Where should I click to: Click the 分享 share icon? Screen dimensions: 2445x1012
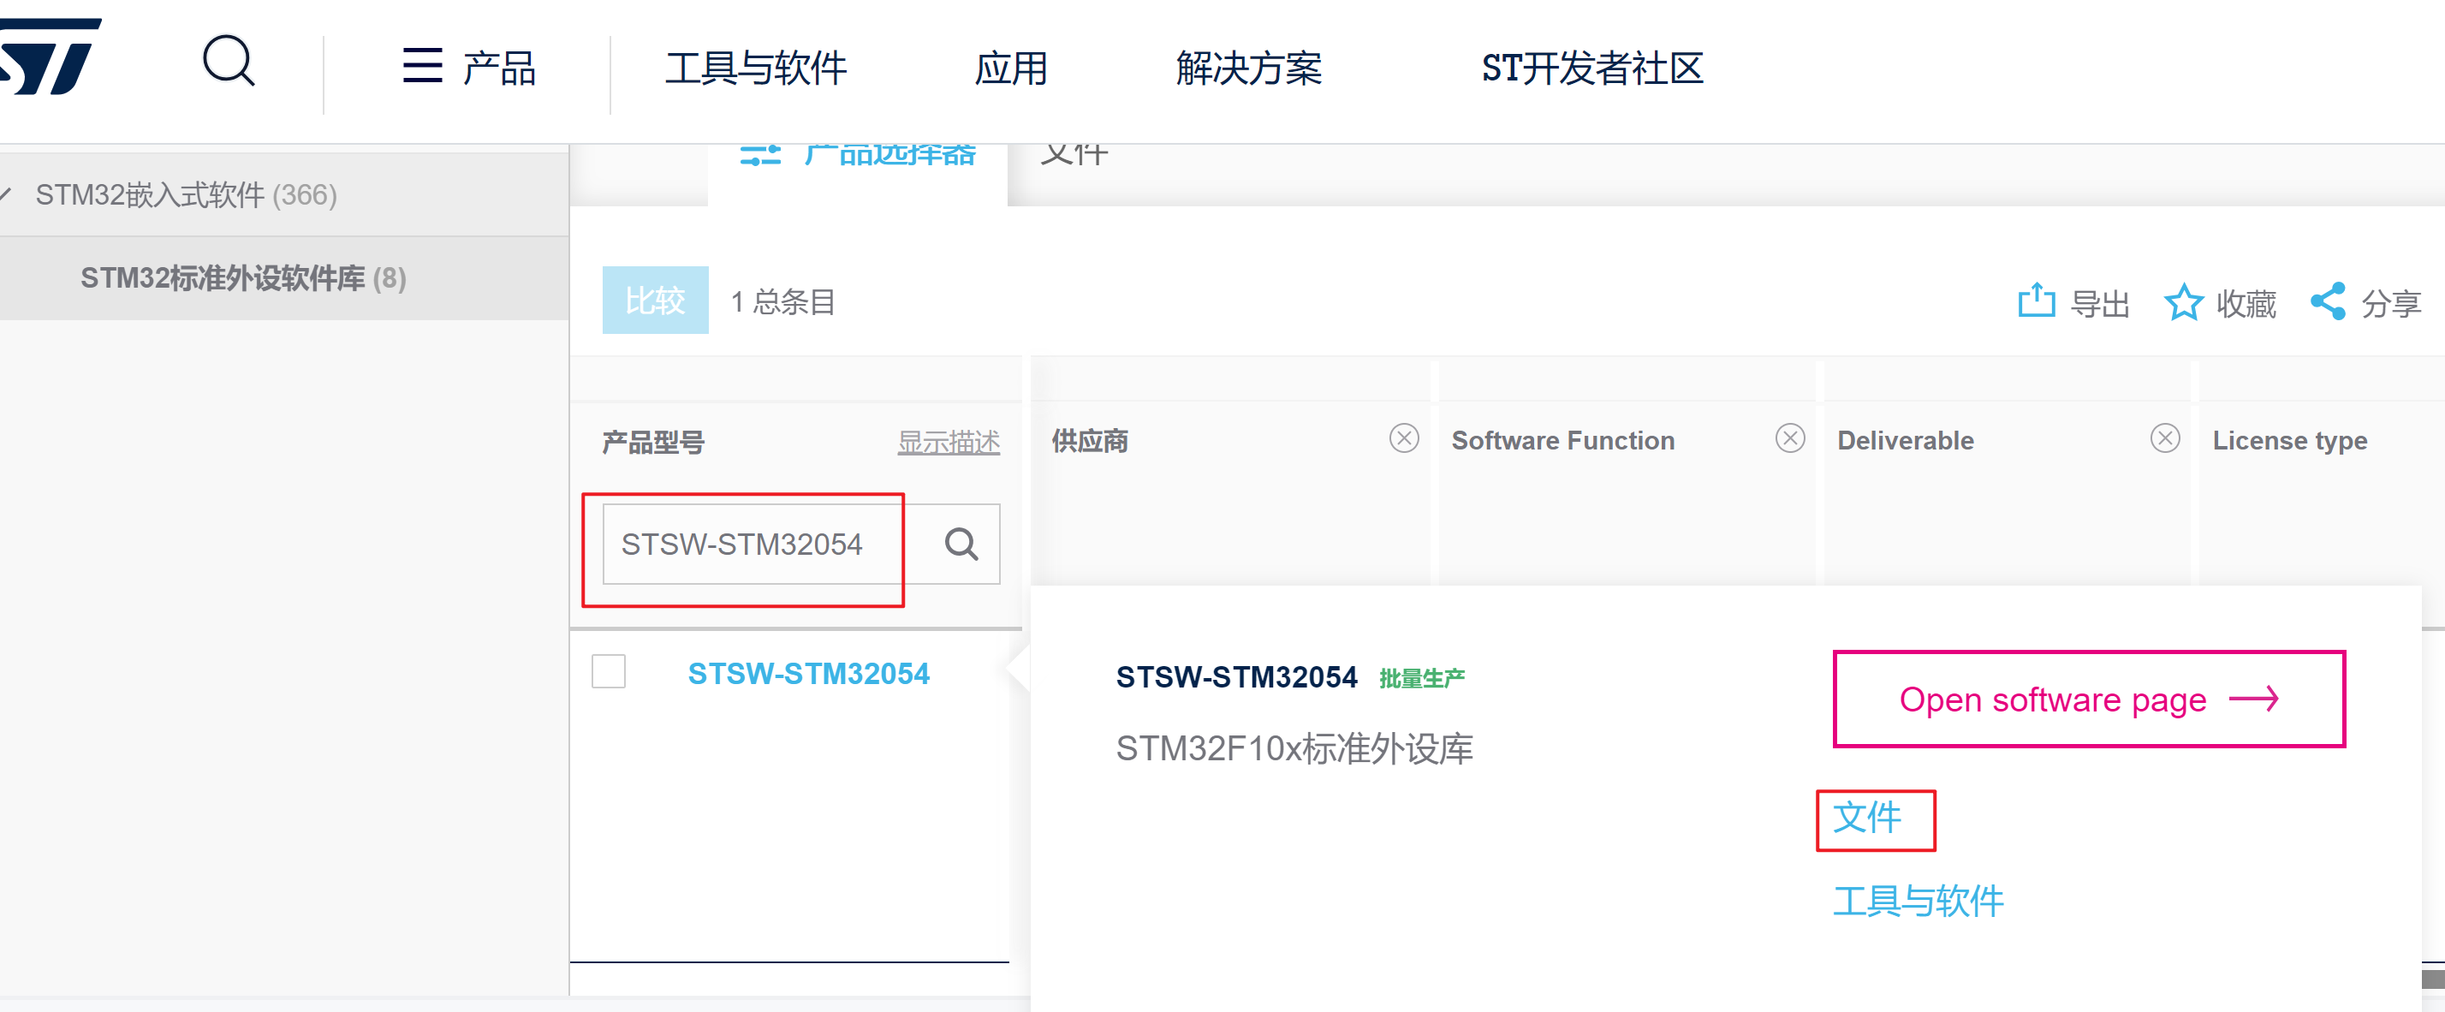pyautogui.click(x=2328, y=302)
